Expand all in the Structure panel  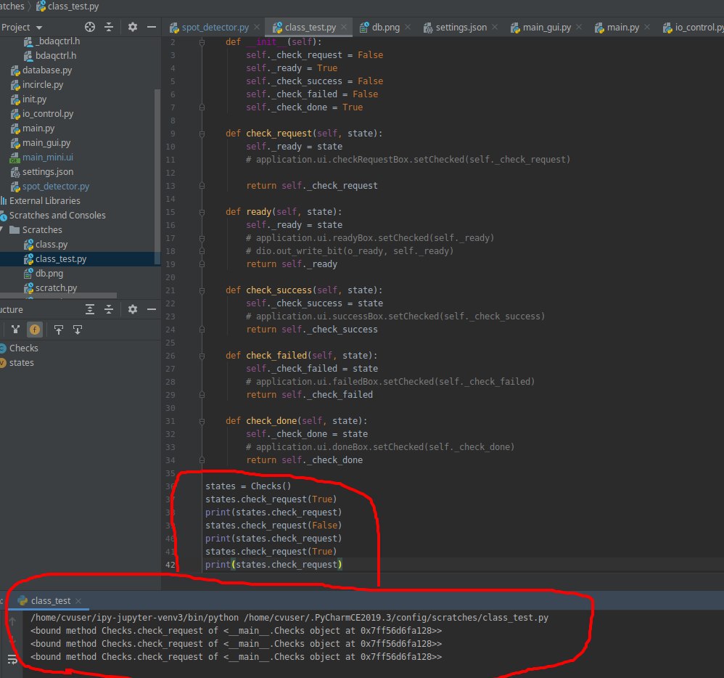pos(90,309)
